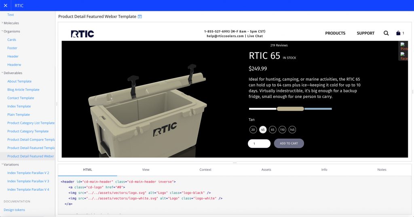The width and height of the screenshot is (414, 217).
Task: Select size 110 option
Action: tap(282, 130)
